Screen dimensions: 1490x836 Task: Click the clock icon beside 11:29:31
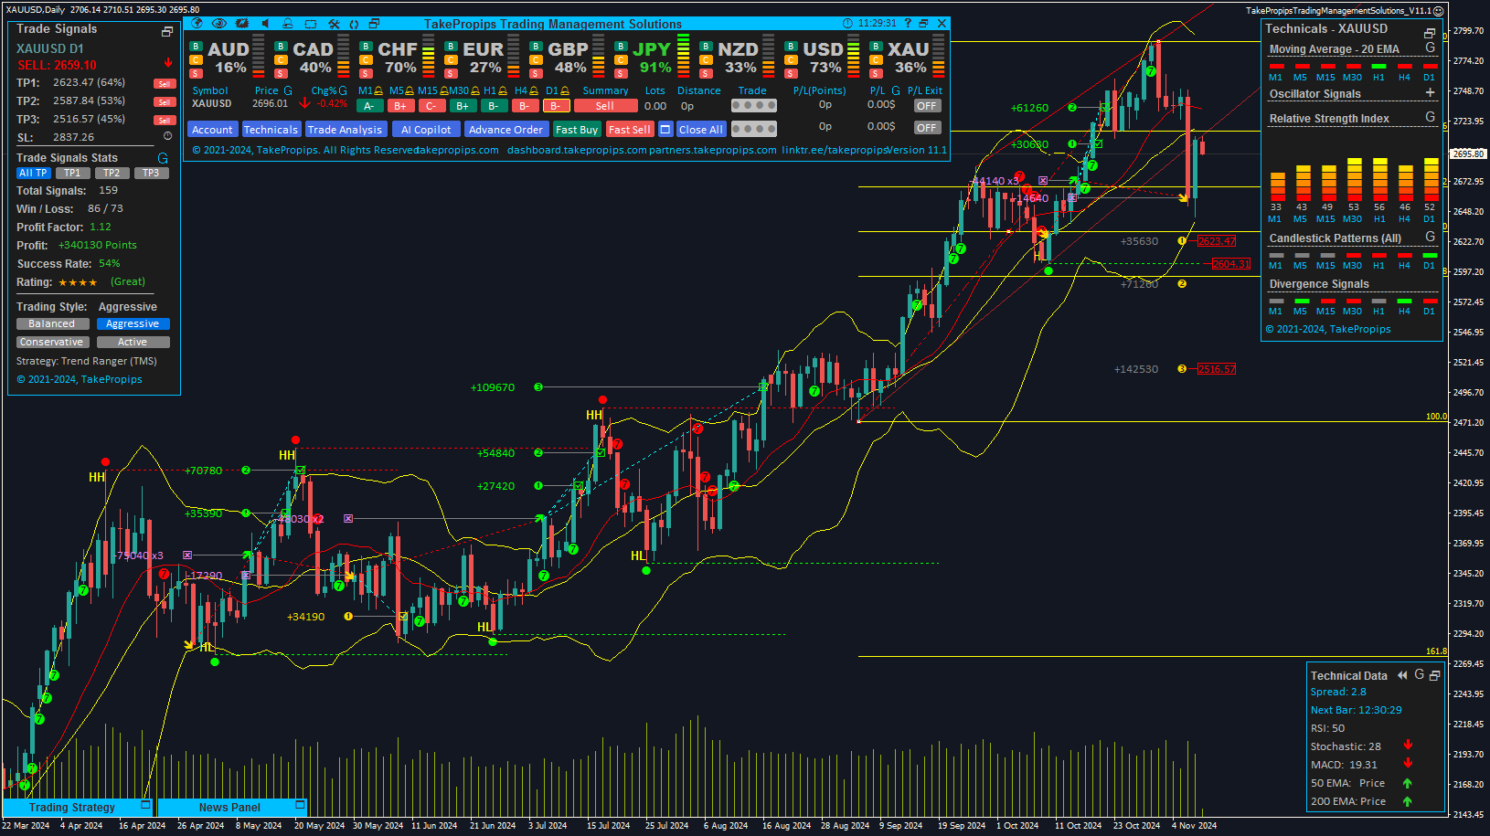(x=847, y=24)
